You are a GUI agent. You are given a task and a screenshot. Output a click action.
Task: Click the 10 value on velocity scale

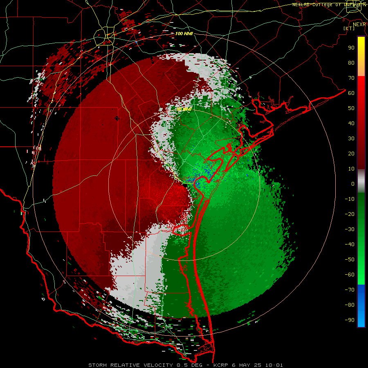point(351,169)
